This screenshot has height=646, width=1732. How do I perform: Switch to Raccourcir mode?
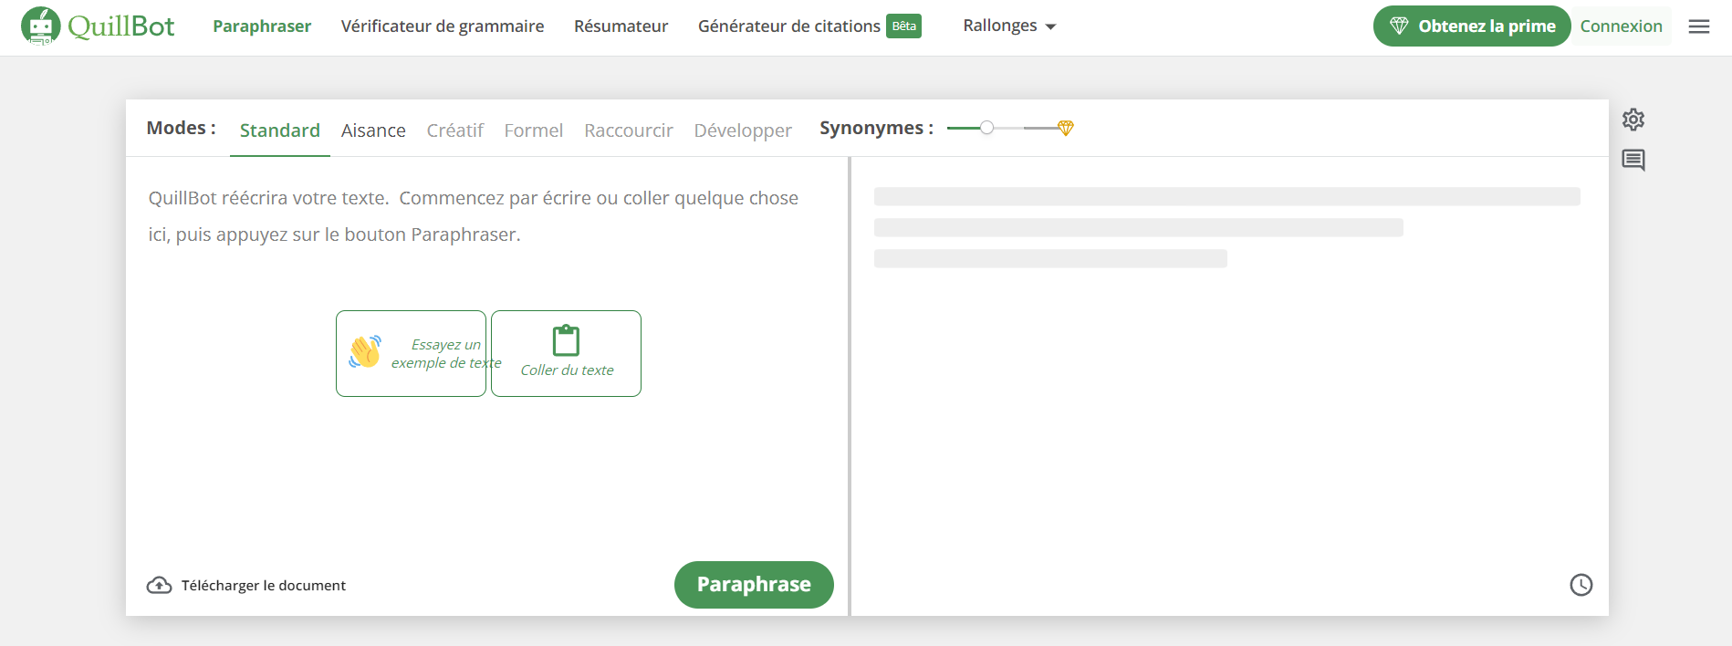629,130
